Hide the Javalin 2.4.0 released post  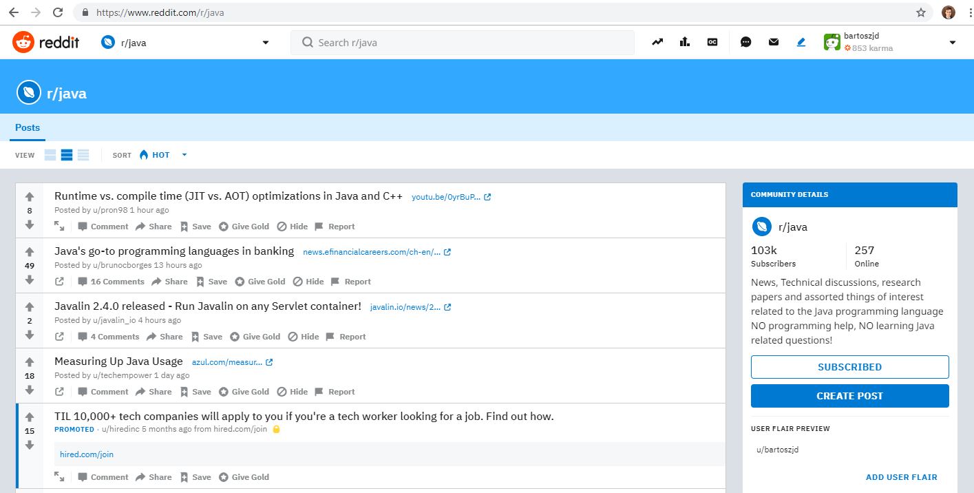pos(303,336)
